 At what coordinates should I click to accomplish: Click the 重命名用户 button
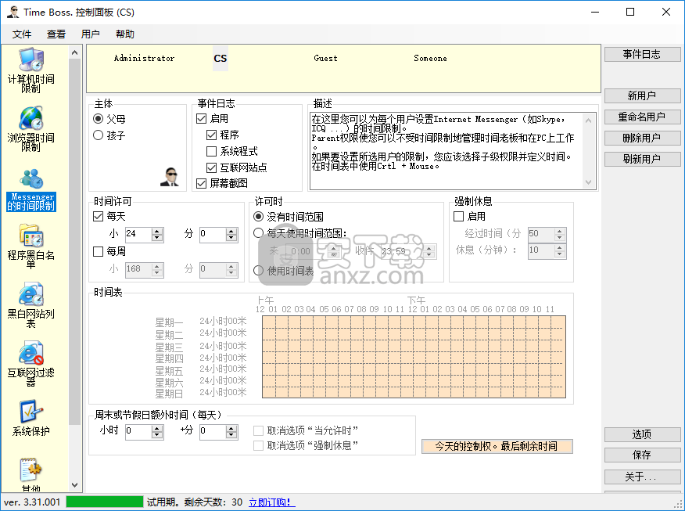click(x=642, y=117)
